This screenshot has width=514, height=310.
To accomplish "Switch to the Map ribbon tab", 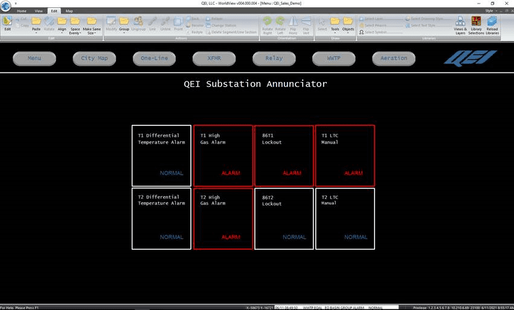I will (x=69, y=11).
